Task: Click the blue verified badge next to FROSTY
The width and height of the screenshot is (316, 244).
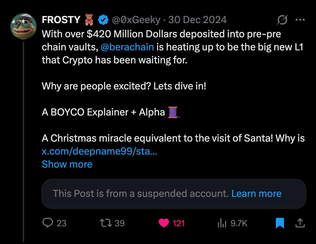Action: tap(103, 20)
